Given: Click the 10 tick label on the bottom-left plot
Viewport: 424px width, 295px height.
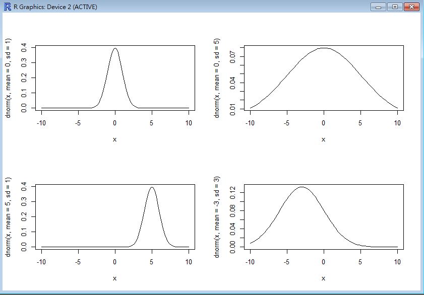Looking at the screenshot, I should click(189, 262).
